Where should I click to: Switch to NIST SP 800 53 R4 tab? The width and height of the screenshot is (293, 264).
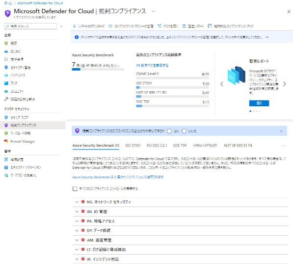pos(238,145)
